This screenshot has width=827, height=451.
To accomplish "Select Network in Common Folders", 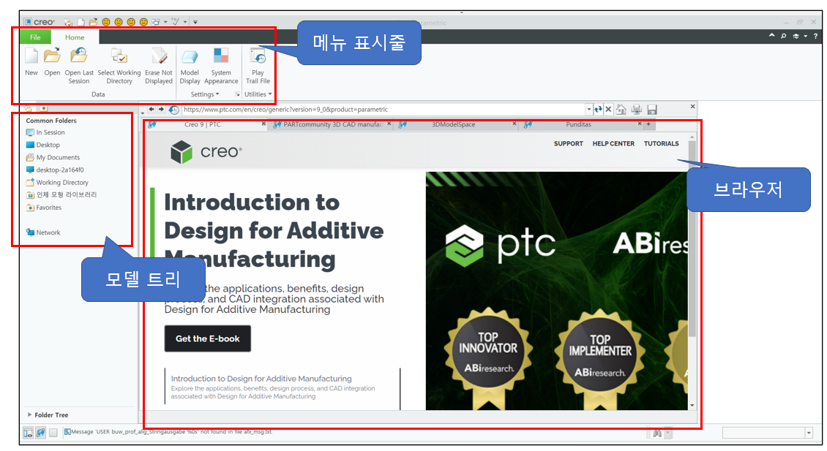I will click(x=42, y=232).
